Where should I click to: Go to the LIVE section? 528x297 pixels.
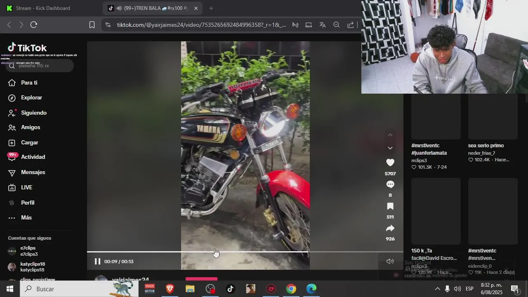(x=26, y=187)
